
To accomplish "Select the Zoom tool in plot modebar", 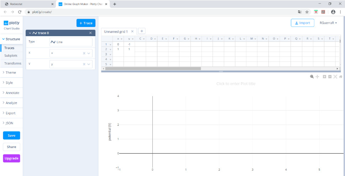I will tap(312, 76).
